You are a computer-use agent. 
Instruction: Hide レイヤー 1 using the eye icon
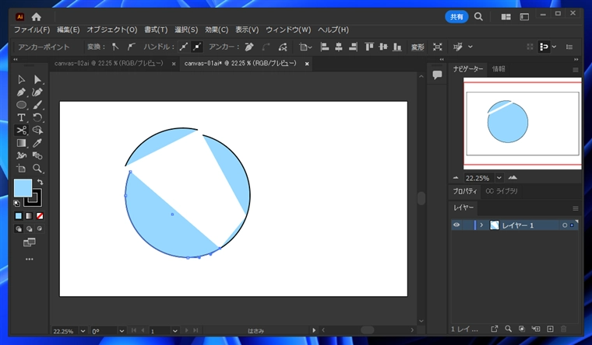457,225
